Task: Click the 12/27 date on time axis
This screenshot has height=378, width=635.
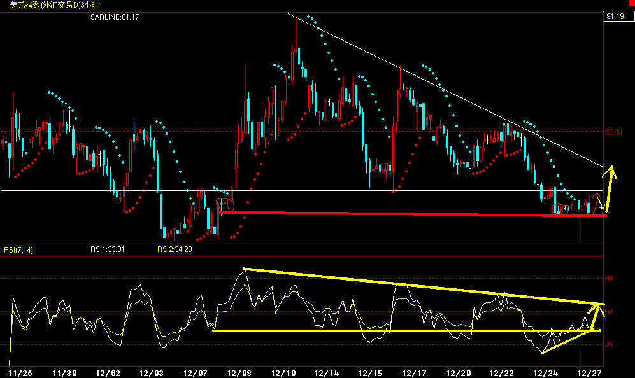Action: coord(589,373)
